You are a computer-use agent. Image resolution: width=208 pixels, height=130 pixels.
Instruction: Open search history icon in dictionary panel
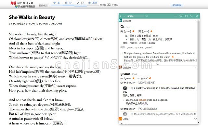pyautogui.click(x=186, y=16)
